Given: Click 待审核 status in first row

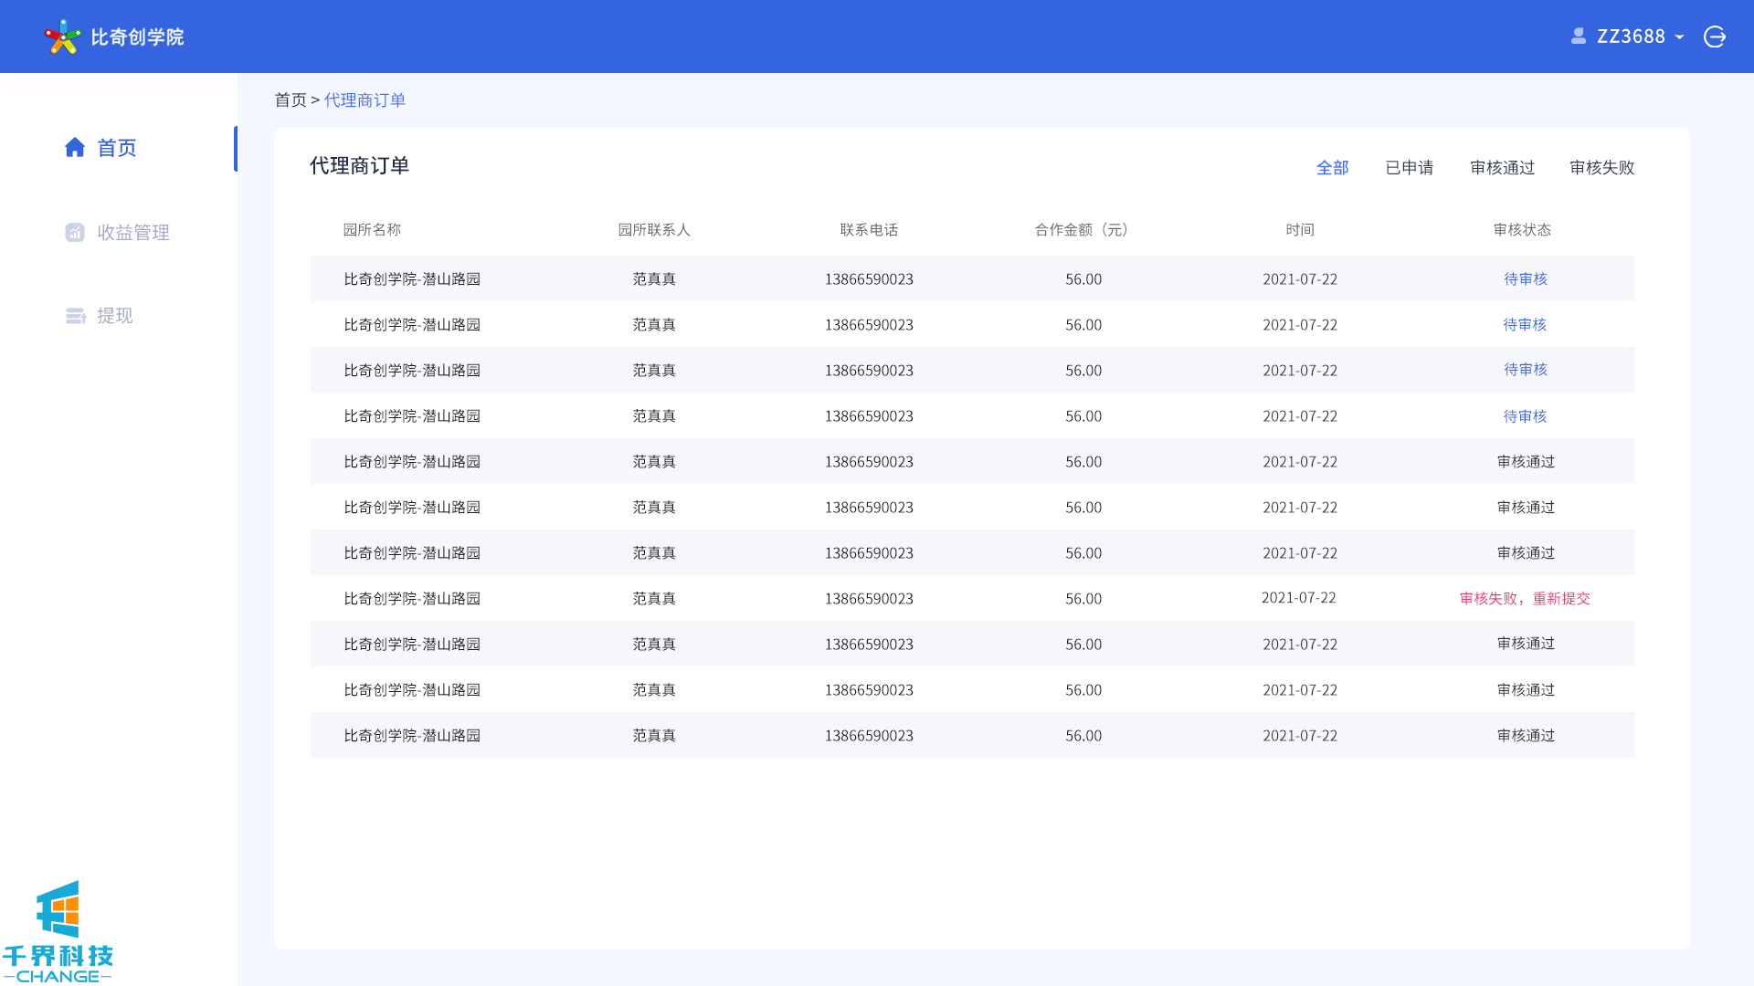Looking at the screenshot, I should click(1525, 279).
